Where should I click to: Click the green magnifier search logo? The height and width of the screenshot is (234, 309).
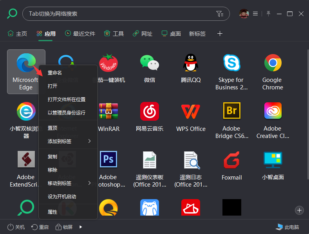pyautogui.click(x=12, y=14)
